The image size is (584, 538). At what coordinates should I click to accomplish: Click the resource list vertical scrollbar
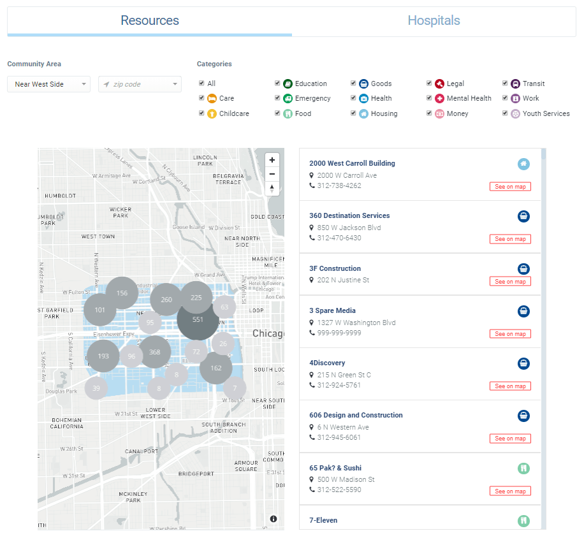543,338
